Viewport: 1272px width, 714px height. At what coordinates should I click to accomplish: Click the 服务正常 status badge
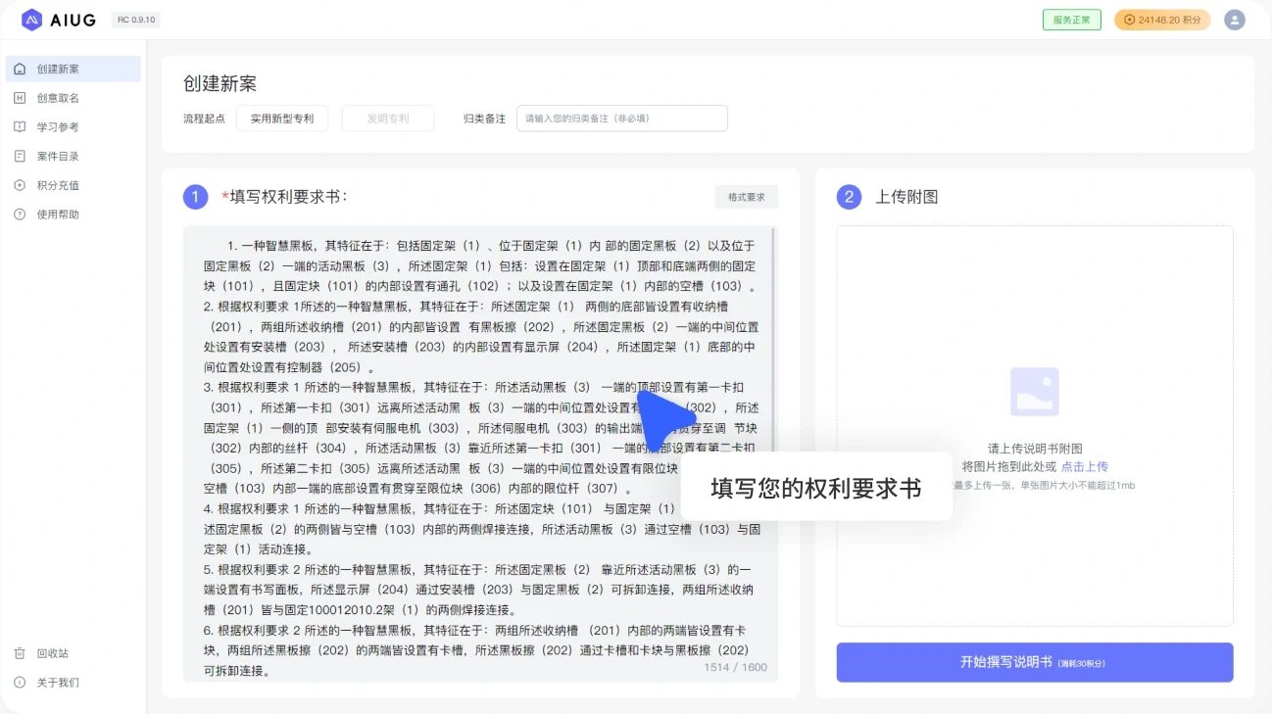click(x=1072, y=20)
